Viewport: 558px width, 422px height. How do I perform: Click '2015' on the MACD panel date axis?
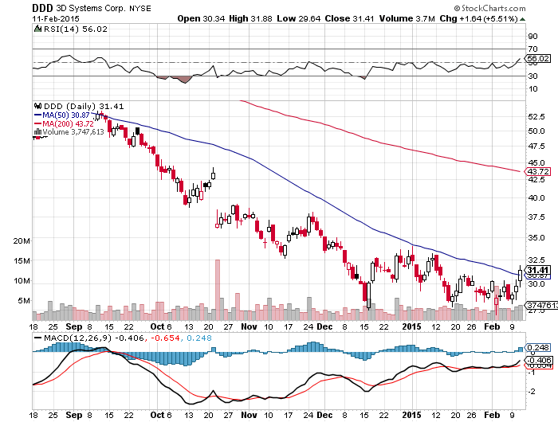tap(412, 415)
